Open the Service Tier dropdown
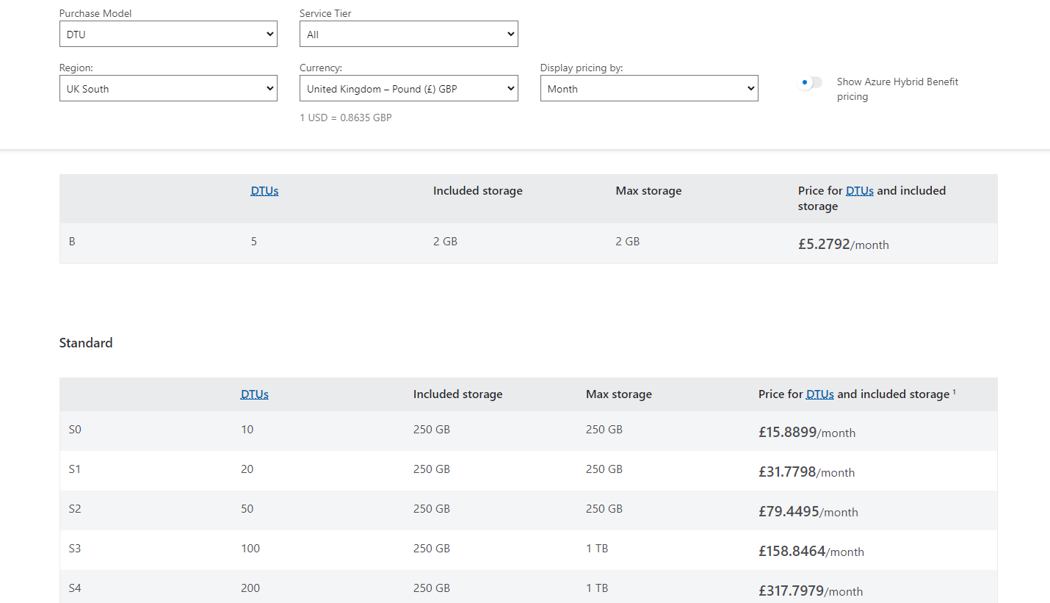 [408, 34]
